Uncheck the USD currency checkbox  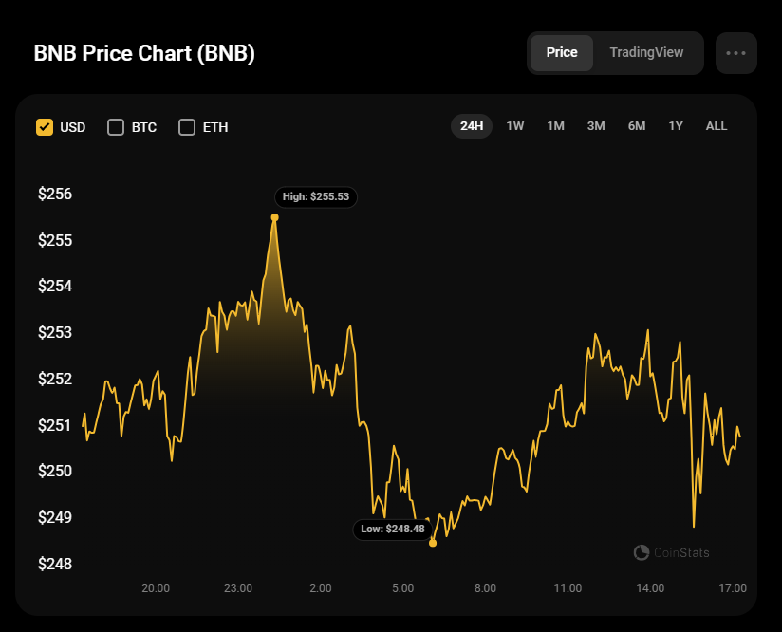click(x=45, y=127)
